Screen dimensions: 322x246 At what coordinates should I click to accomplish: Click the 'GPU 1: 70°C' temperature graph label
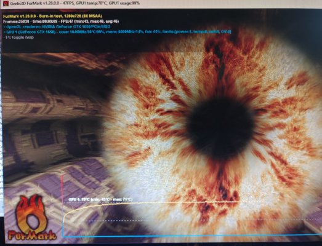click(100, 199)
